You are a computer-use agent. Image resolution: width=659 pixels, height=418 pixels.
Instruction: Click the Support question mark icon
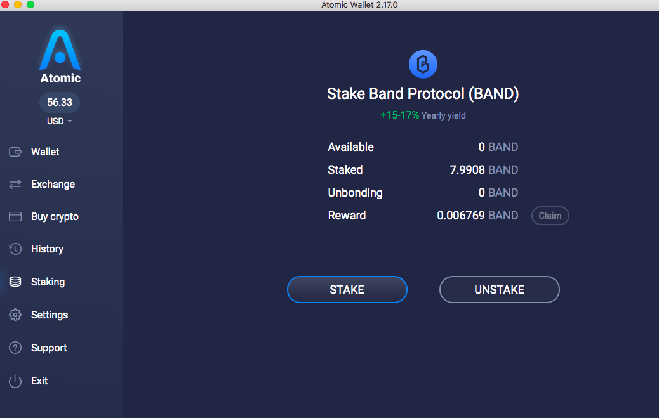[x=15, y=348]
